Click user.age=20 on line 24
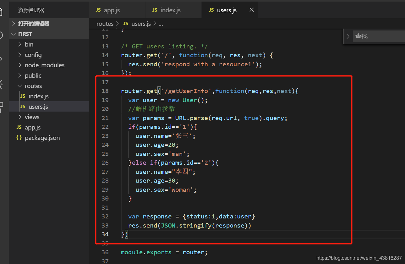Image resolution: width=405 pixels, height=264 pixels. (157, 145)
